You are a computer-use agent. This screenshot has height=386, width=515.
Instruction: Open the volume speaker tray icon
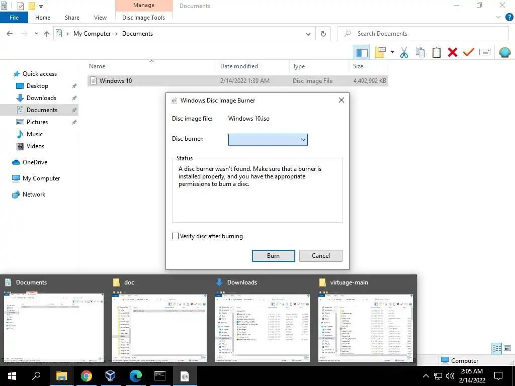click(x=450, y=376)
